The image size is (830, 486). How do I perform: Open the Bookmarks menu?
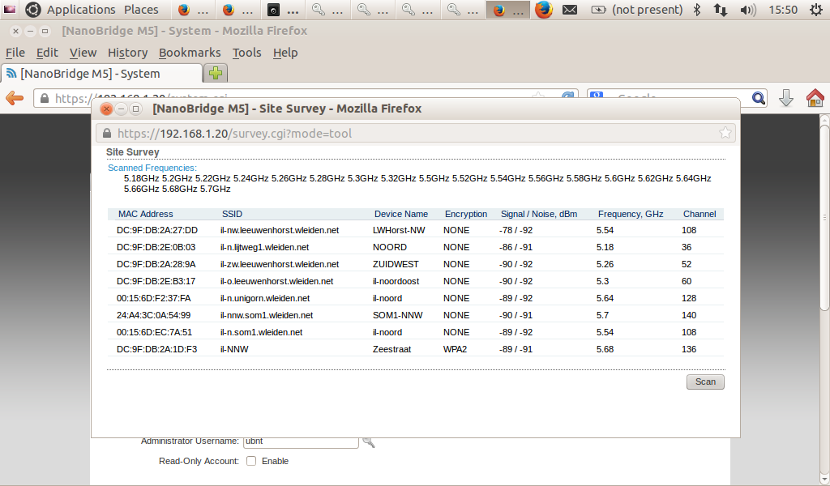coord(190,53)
